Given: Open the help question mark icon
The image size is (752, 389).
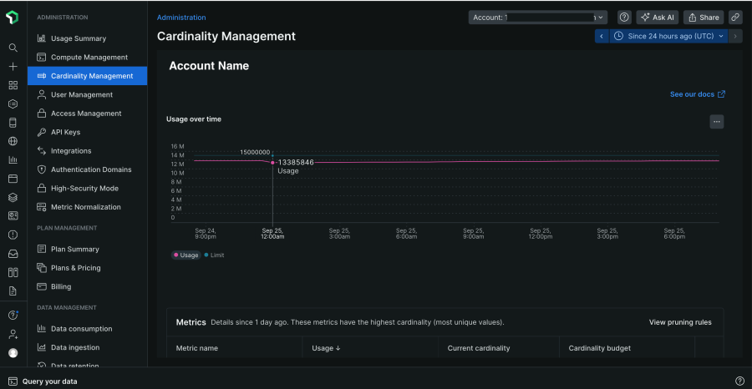Looking at the screenshot, I should [624, 17].
